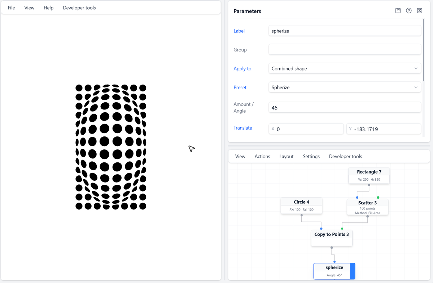Image resolution: width=433 pixels, height=283 pixels.
Task: Click the blue input port of Scatter 3
Action: click(x=357, y=197)
